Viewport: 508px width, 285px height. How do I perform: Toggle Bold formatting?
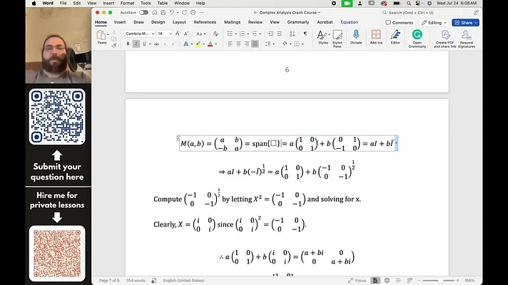point(128,43)
